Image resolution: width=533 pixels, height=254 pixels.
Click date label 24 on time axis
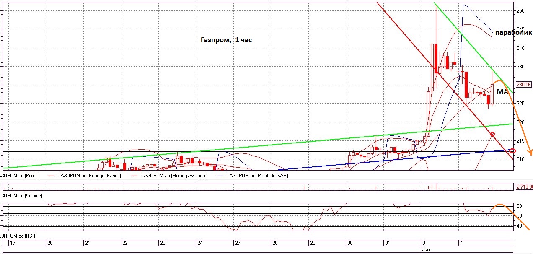pyautogui.click(x=200, y=243)
